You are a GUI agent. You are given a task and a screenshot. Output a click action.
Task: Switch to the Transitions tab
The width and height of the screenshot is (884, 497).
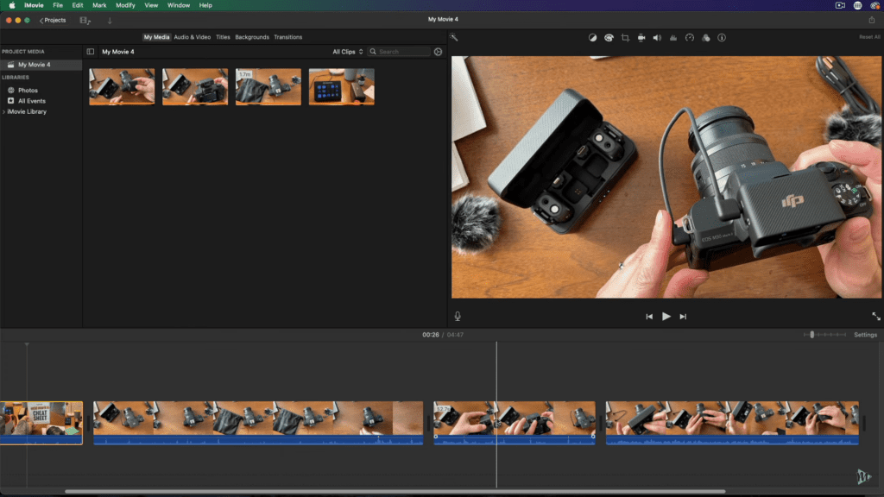[288, 37]
